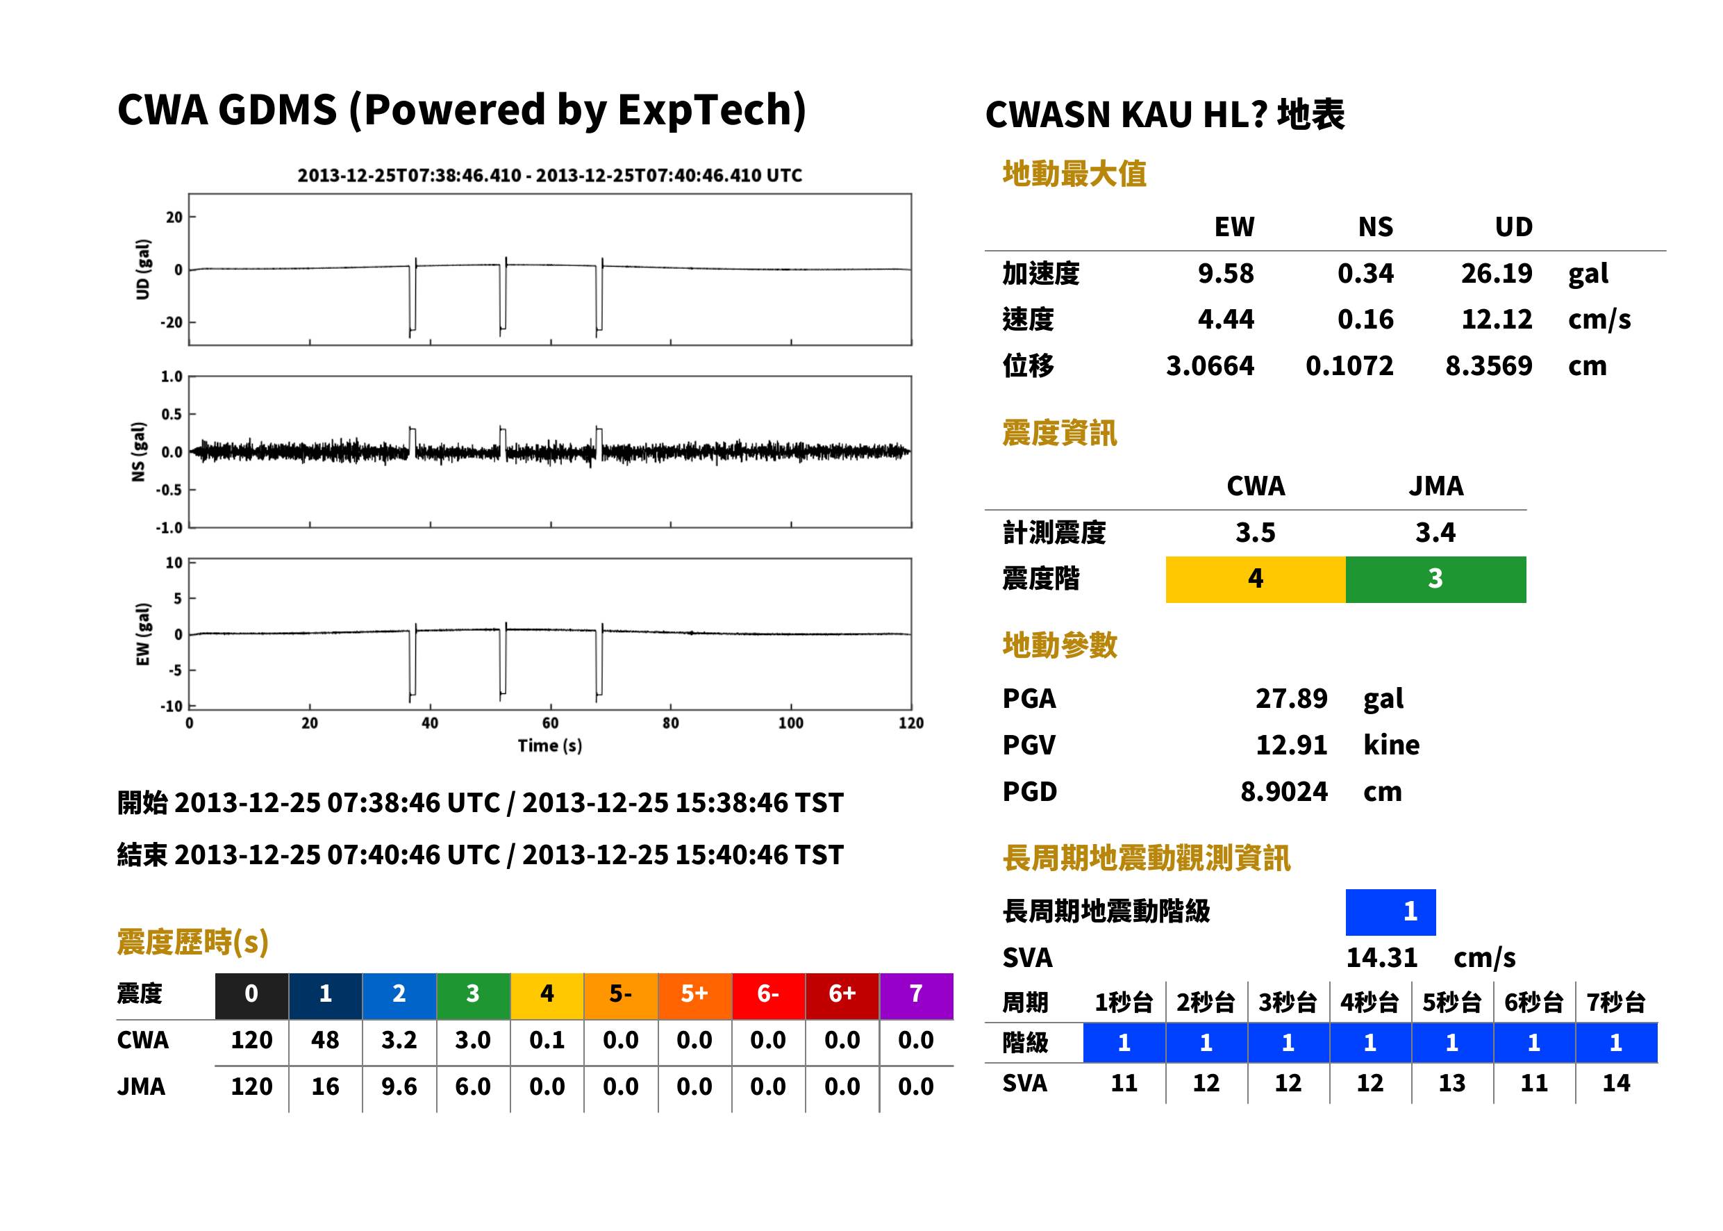Click the black intensity 0 header cell
The image size is (1723, 1231).
click(x=251, y=995)
